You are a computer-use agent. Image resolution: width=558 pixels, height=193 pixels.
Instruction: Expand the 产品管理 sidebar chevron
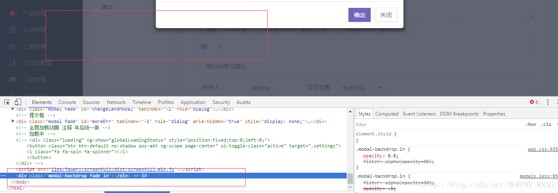coord(71,13)
